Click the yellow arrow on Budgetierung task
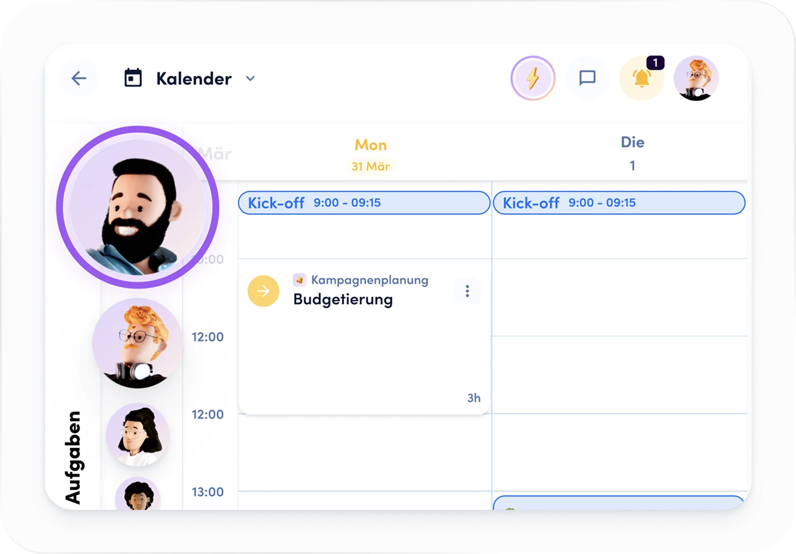The width and height of the screenshot is (796, 554). (x=264, y=291)
